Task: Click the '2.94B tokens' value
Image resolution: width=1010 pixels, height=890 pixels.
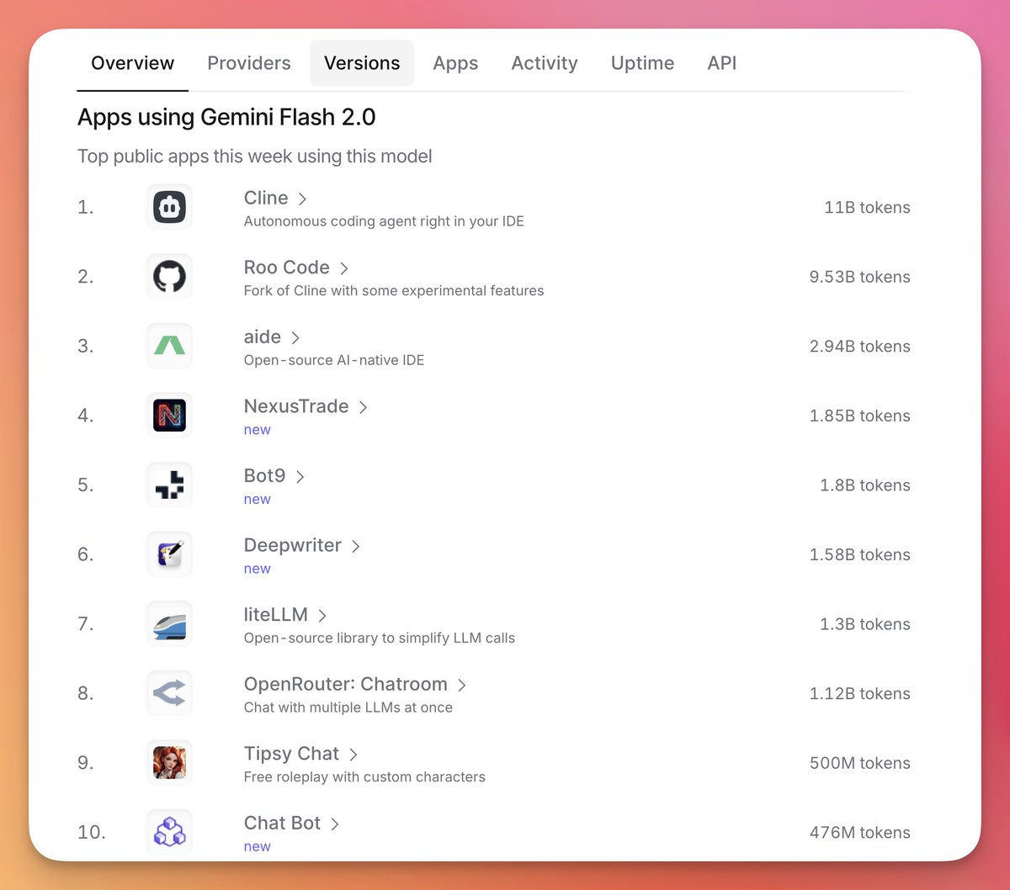Action: pyautogui.click(x=859, y=346)
